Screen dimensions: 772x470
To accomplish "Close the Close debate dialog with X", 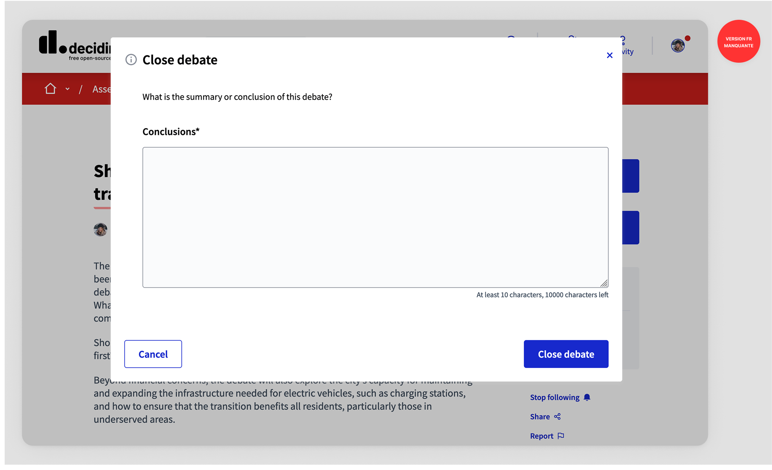I will click(609, 55).
